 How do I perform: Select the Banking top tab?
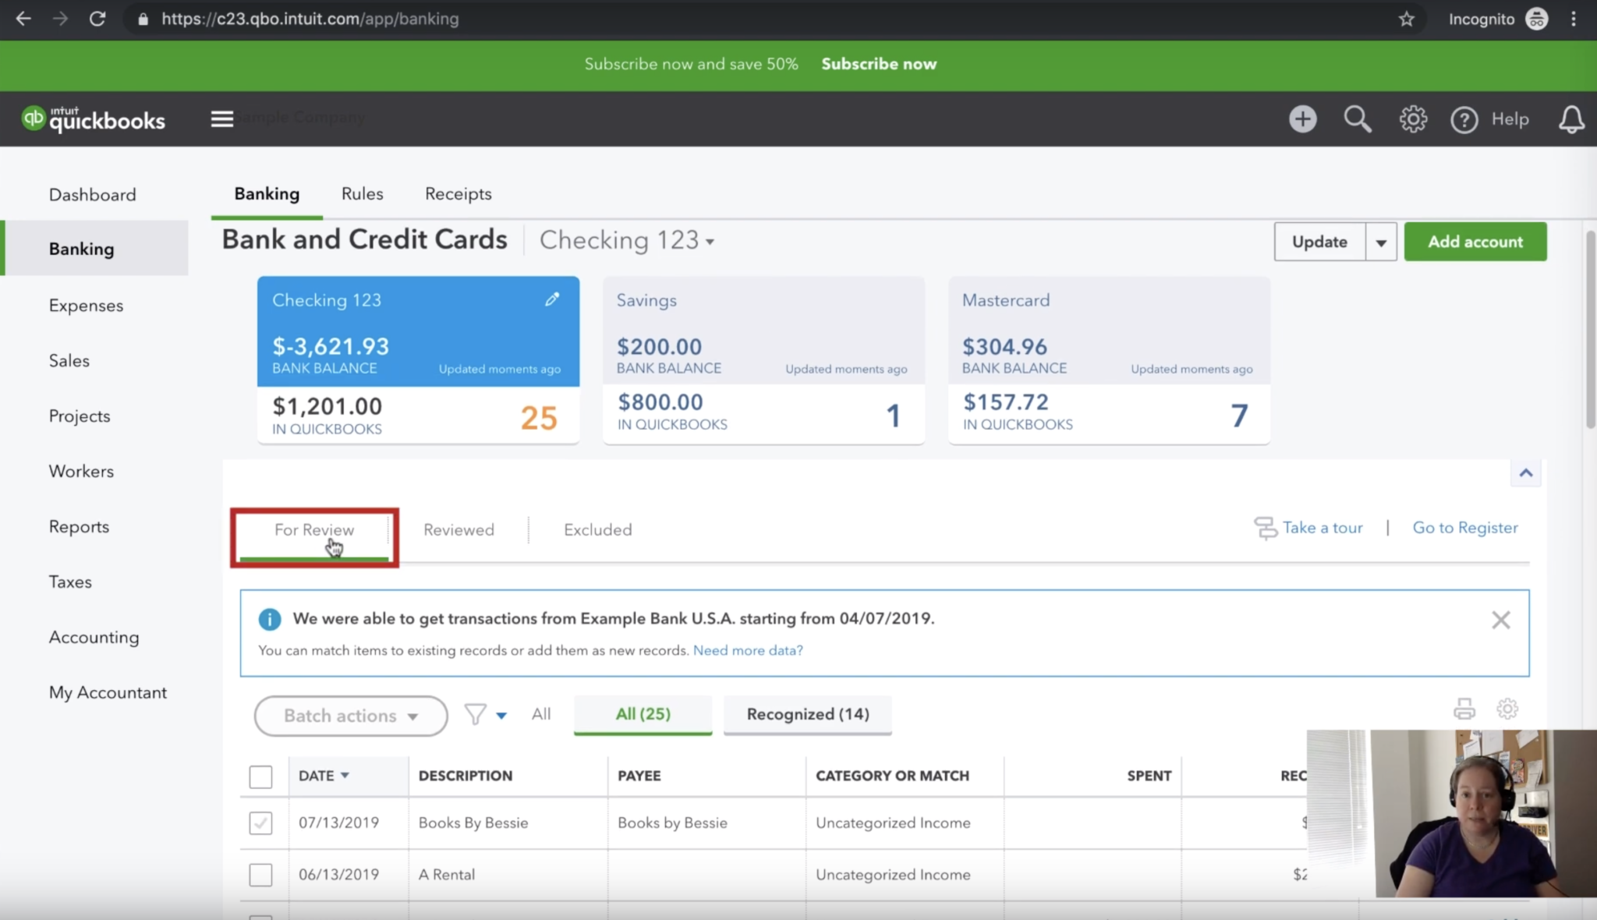267,193
